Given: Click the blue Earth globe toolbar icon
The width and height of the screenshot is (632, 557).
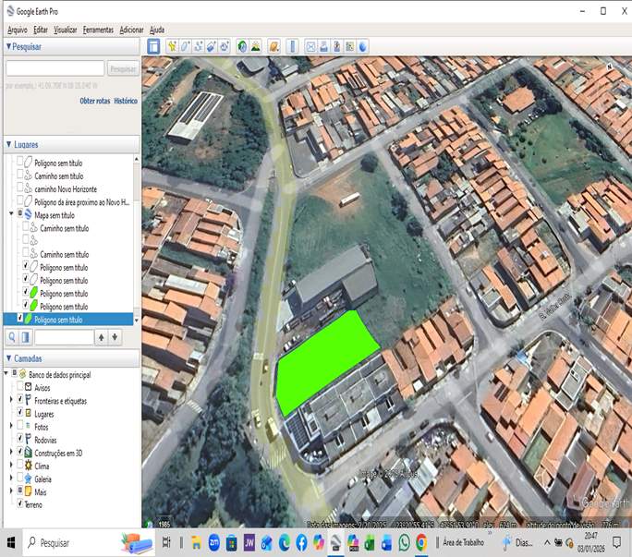Looking at the screenshot, I should coord(363,46).
